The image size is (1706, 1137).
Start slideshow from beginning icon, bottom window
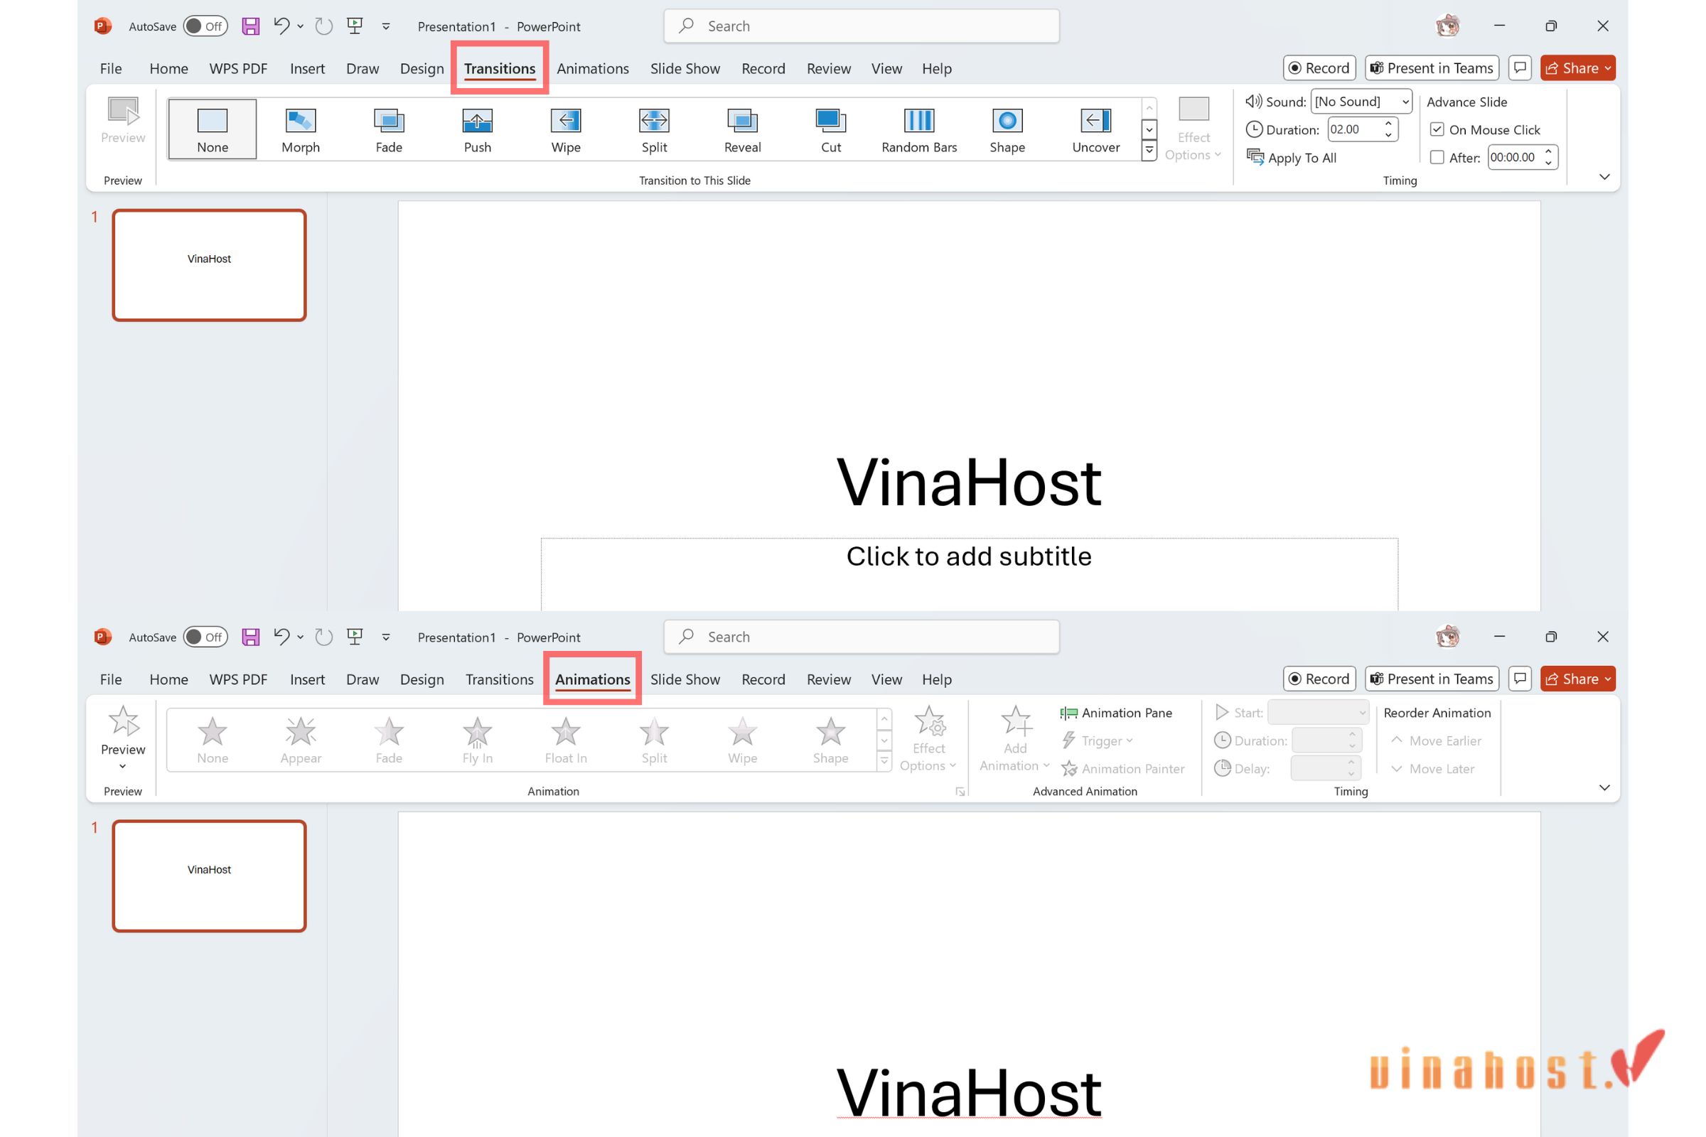(x=355, y=637)
